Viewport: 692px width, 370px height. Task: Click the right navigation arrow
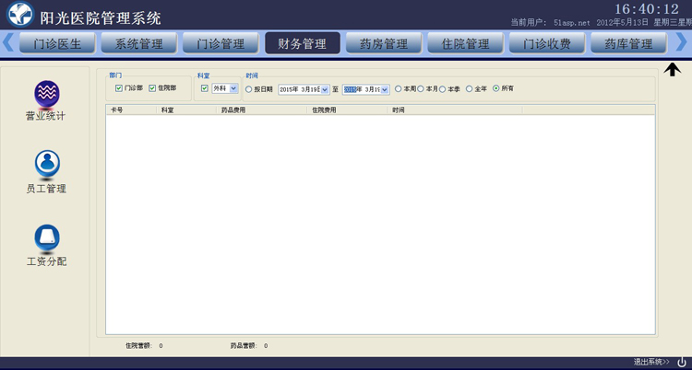(681, 42)
